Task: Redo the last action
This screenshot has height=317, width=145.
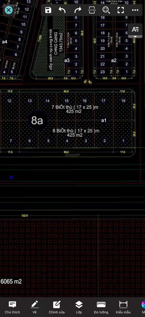Action: point(77,10)
